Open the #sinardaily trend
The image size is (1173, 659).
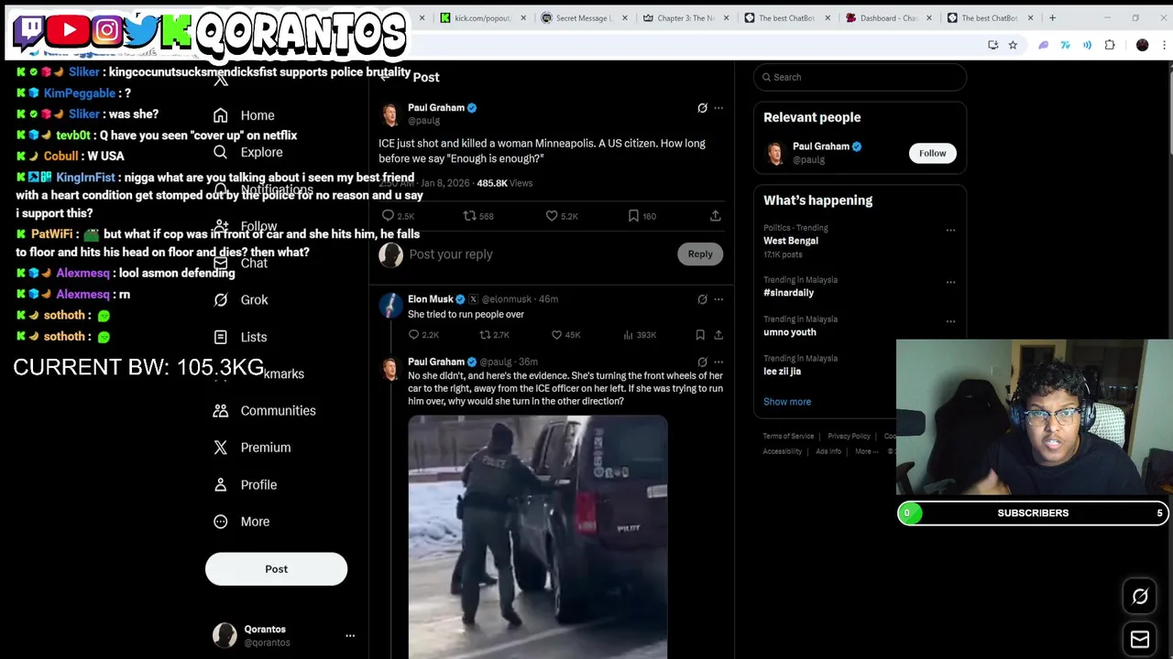point(788,293)
